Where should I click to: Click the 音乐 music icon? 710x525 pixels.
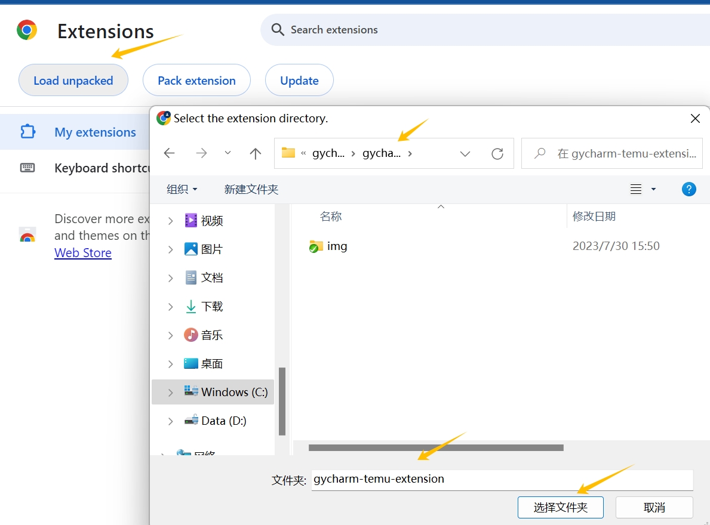[190, 335]
